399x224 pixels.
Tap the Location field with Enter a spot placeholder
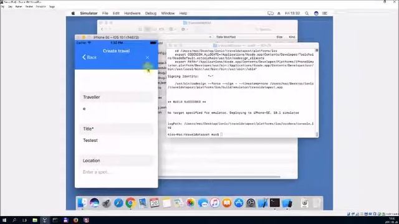click(x=117, y=172)
